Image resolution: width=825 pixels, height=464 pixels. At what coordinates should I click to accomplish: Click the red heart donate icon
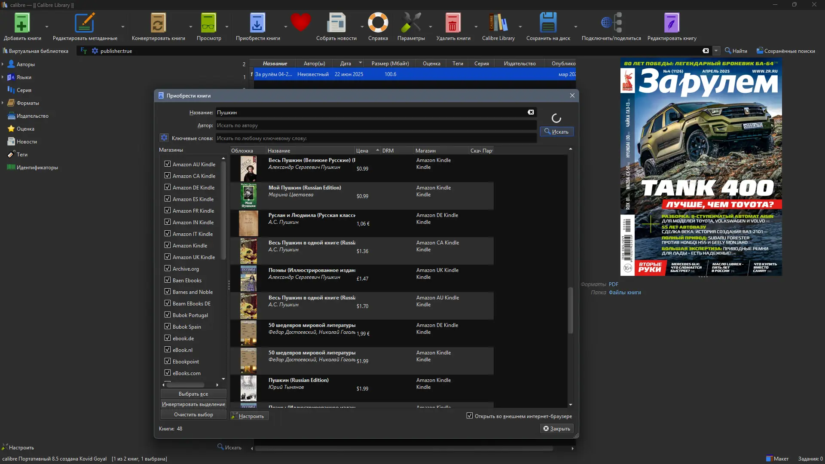pyautogui.click(x=300, y=22)
